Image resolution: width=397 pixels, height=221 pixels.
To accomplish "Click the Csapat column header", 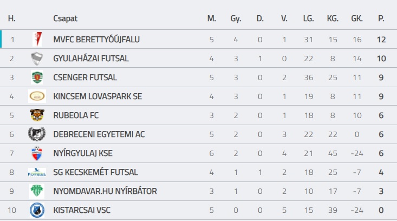I will 66,18.
